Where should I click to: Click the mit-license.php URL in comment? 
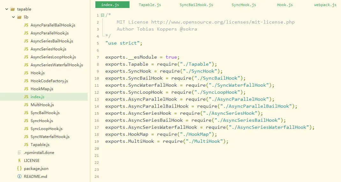pos(223,22)
